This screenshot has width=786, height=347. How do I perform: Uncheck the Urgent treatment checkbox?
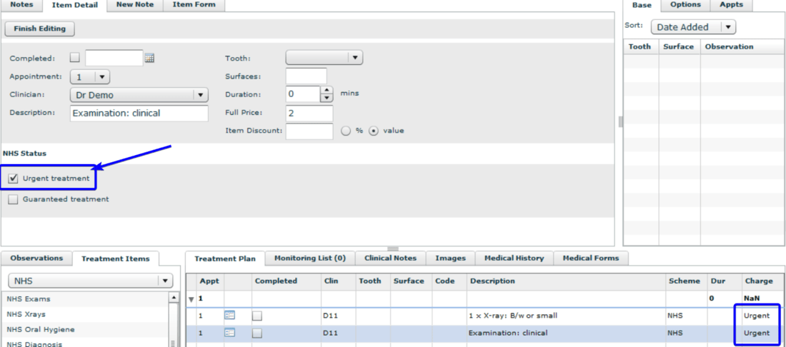[13, 178]
